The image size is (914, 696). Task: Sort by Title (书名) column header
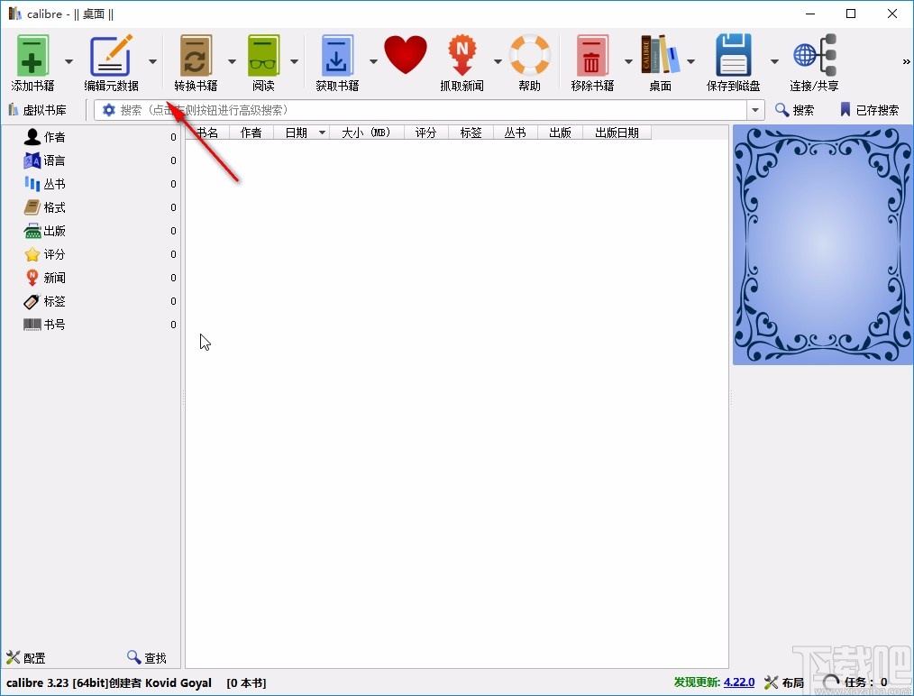tap(207, 133)
